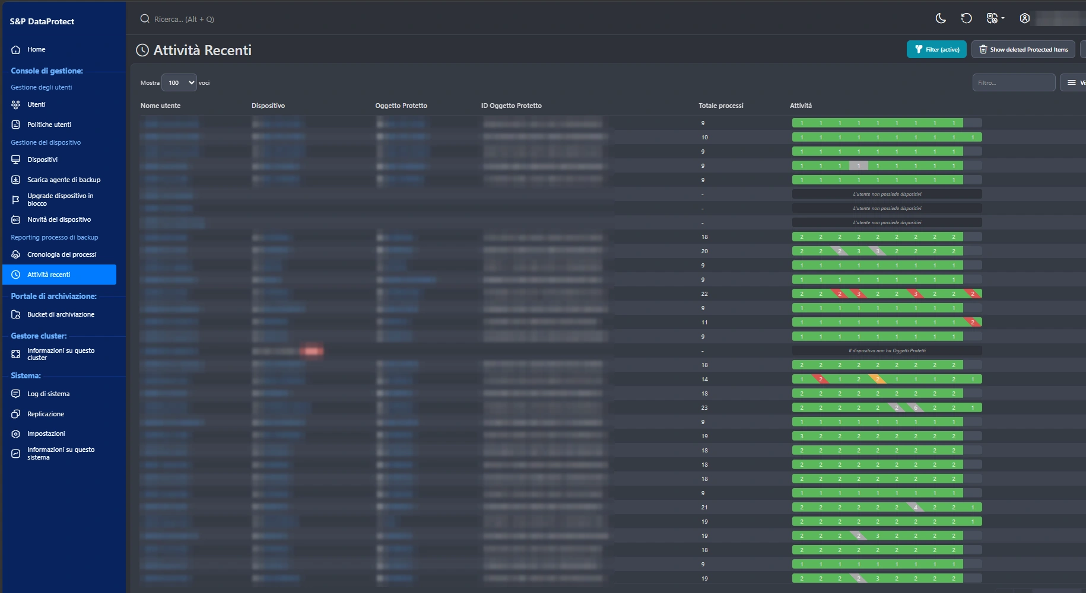Click Impostazioni gear icon

point(16,433)
